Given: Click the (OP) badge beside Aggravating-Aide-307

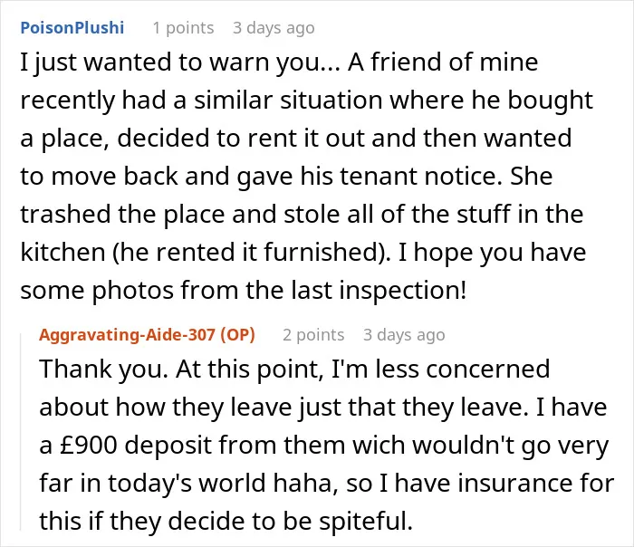Looking at the screenshot, I should 237,335.
